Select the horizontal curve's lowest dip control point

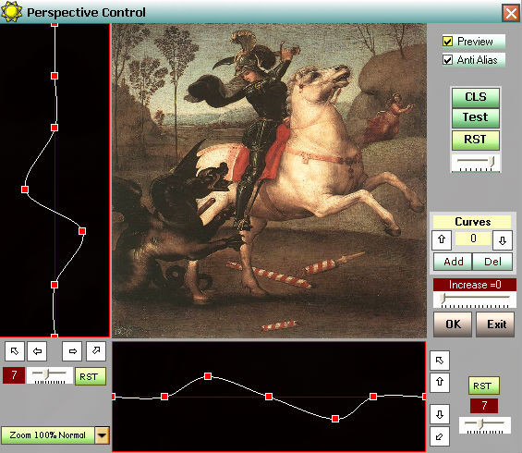[x=335, y=419]
